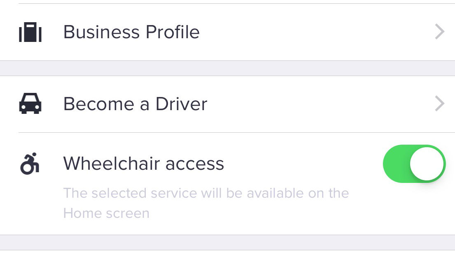The width and height of the screenshot is (455, 254).
Task: Tap the word Profile in Business Profile
Action: click(170, 32)
